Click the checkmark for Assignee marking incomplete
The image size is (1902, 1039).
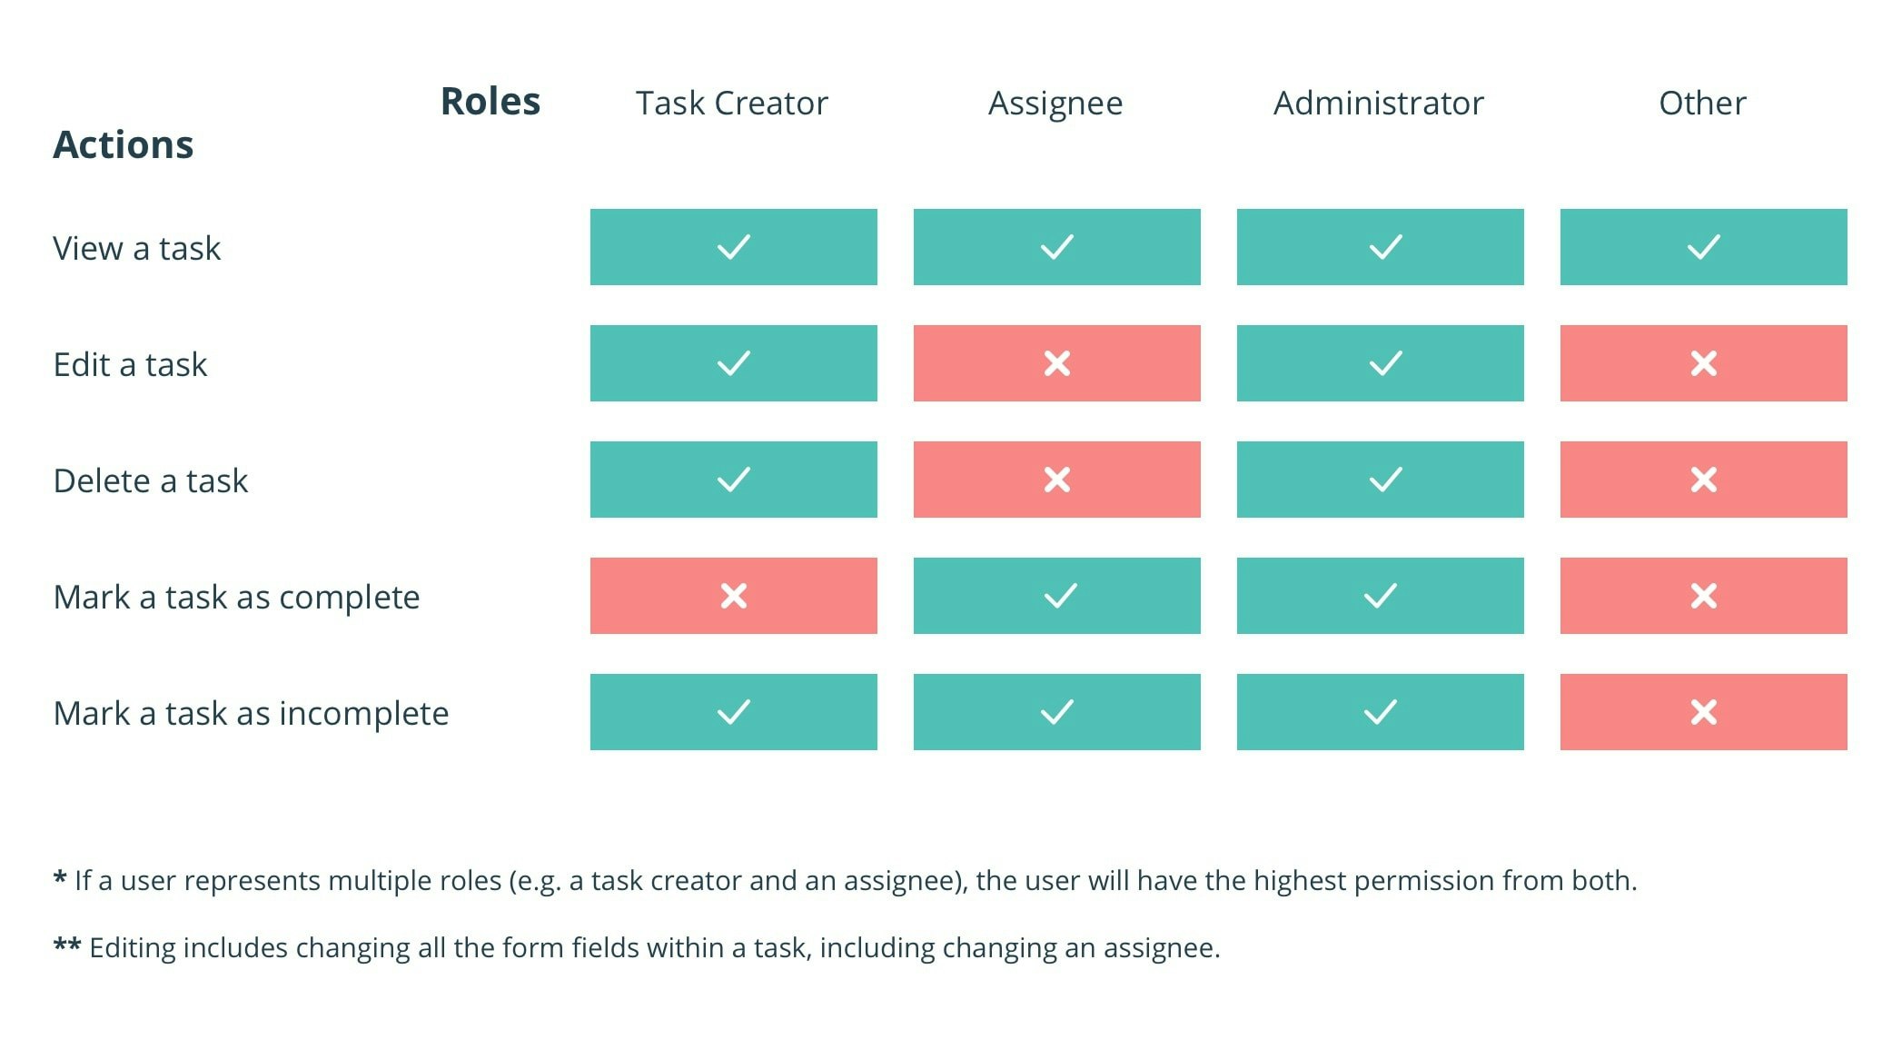(1056, 712)
